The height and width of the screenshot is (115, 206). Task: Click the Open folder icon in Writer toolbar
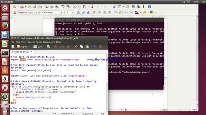tap(22, 7)
